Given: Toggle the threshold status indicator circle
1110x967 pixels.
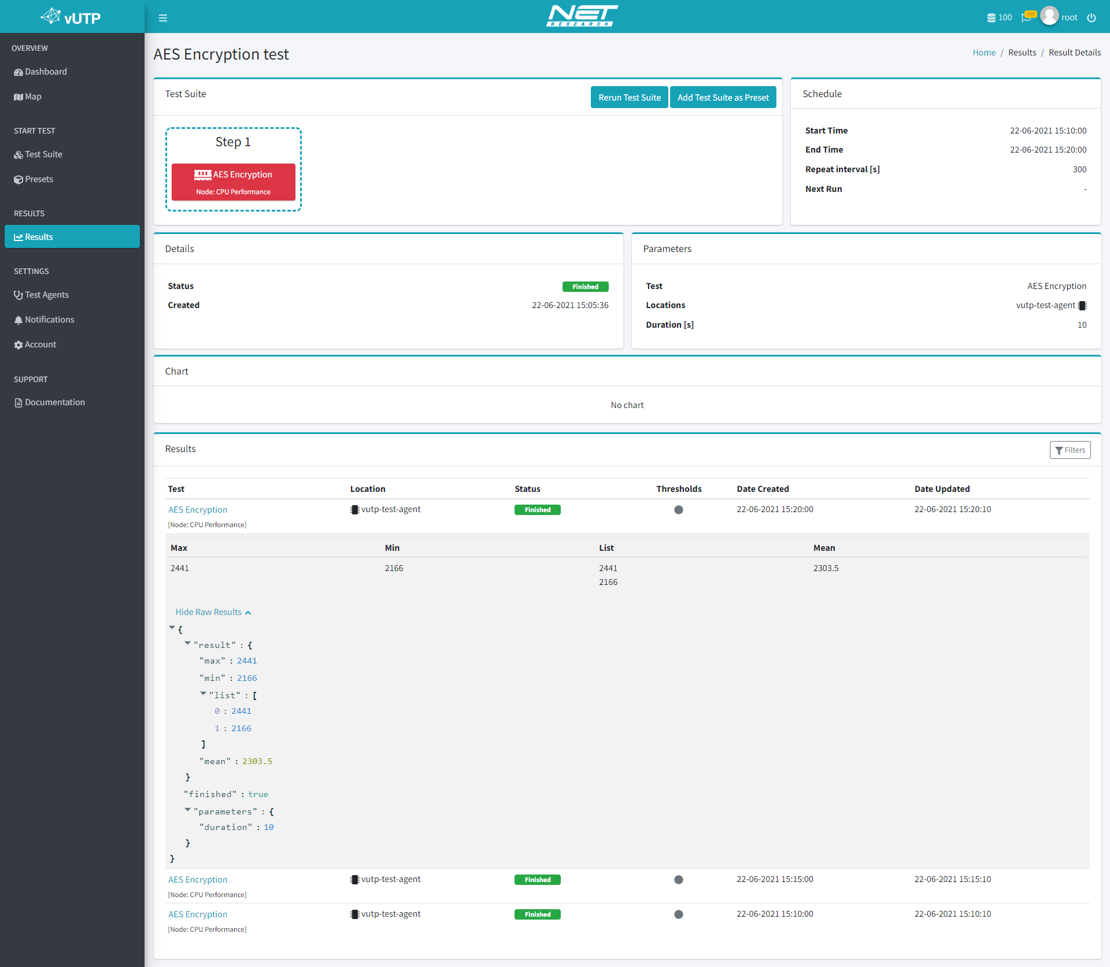Looking at the screenshot, I should click(x=679, y=509).
